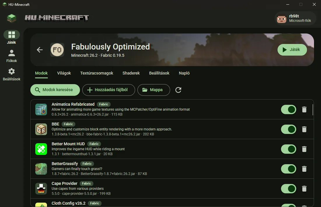Image resolution: width=321 pixels, height=207 pixels.
Task: Open the Fiókok accounts sidebar section
Action: [11, 56]
